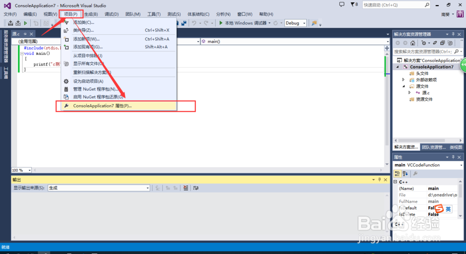The width and height of the screenshot is (466, 254).
Task: Open the 工具(T) menu
Action: 154,14
